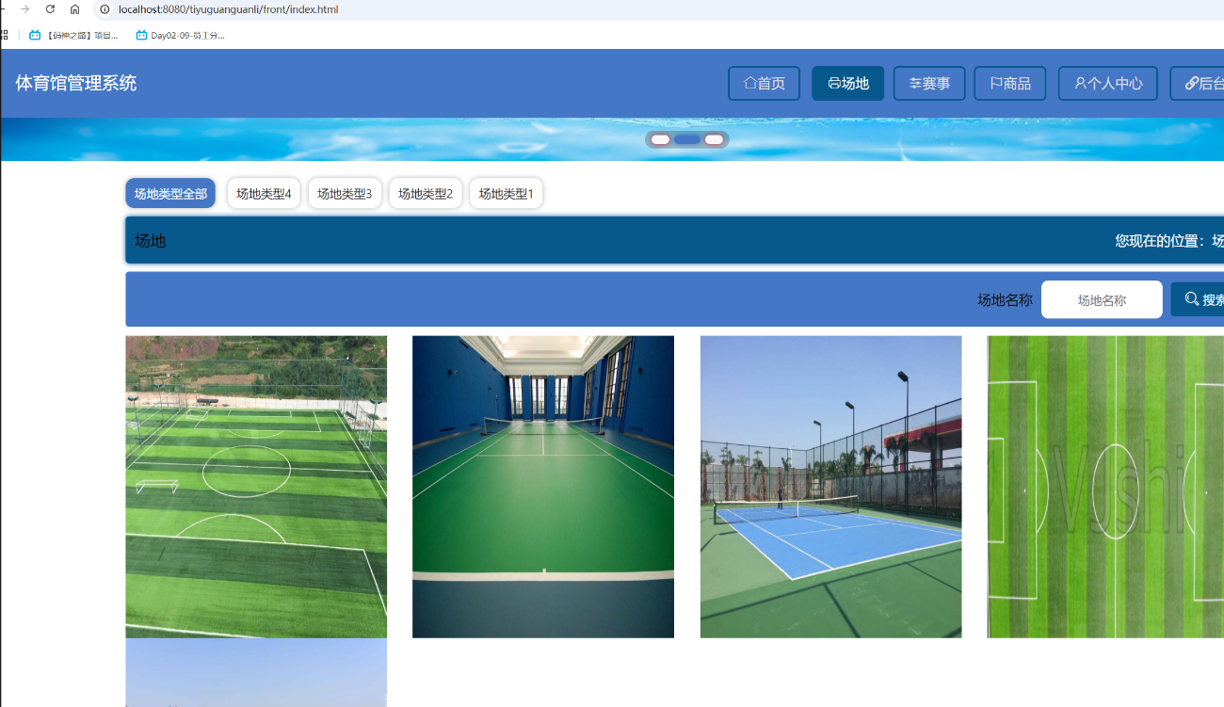The image size is (1224, 707).
Task: Click the browser home icon
Action: (x=75, y=9)
